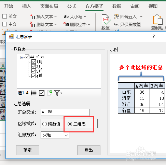Click the 退出 button

pos(89,150)
